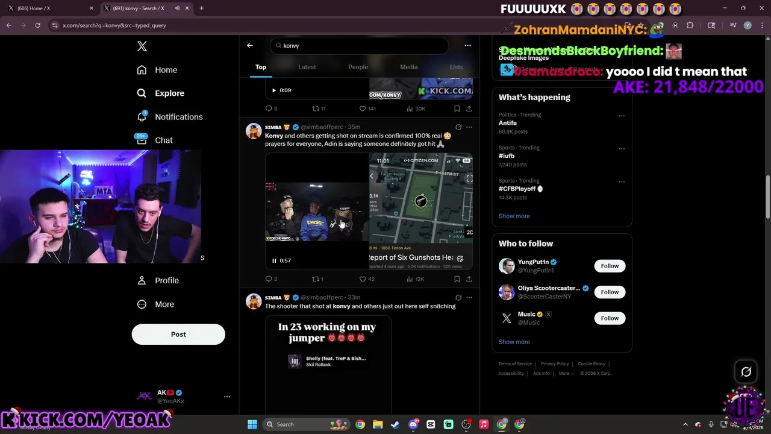
Task: Share the post with 30K views
Action: pos(469,108)
